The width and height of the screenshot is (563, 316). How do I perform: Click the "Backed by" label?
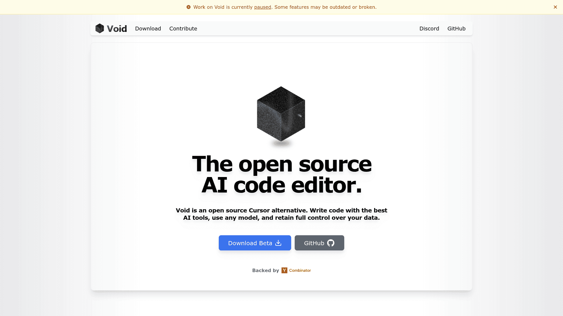[x=266, y=270]
